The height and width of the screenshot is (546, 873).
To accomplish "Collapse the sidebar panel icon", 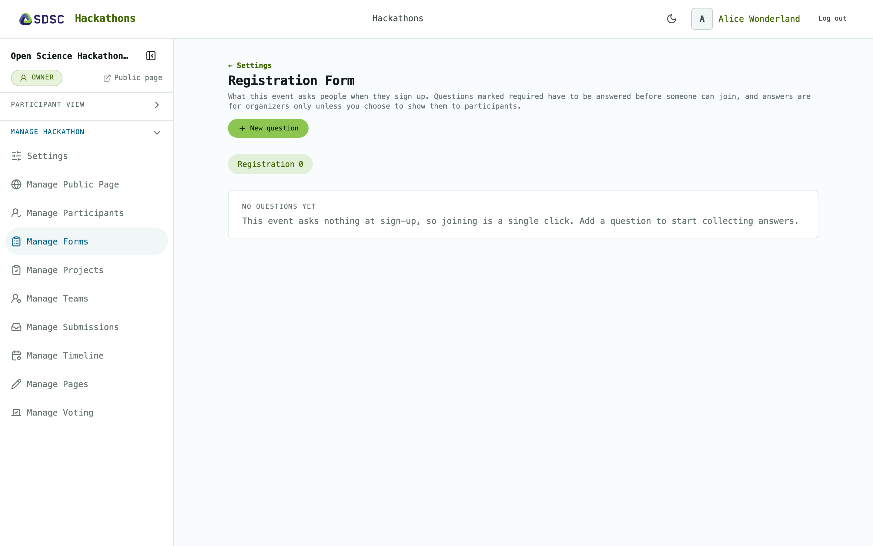I will pos(151,56).
